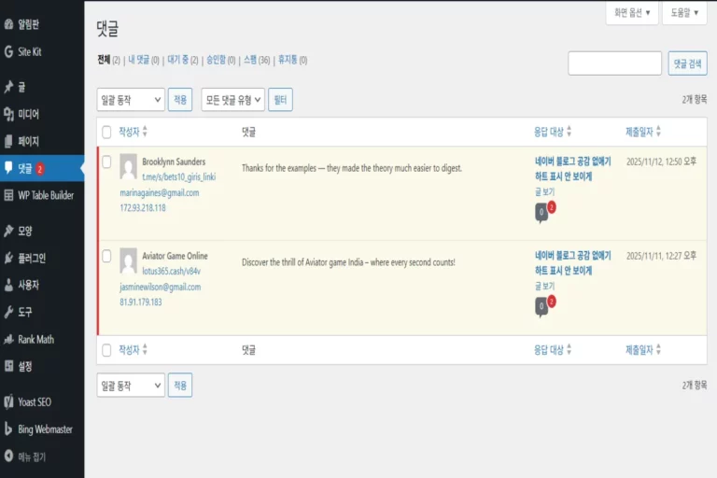The height and width of the screenshot is (478, 717).
Task: Open the 알림판 dashboard icon
Action: (8, 24)
